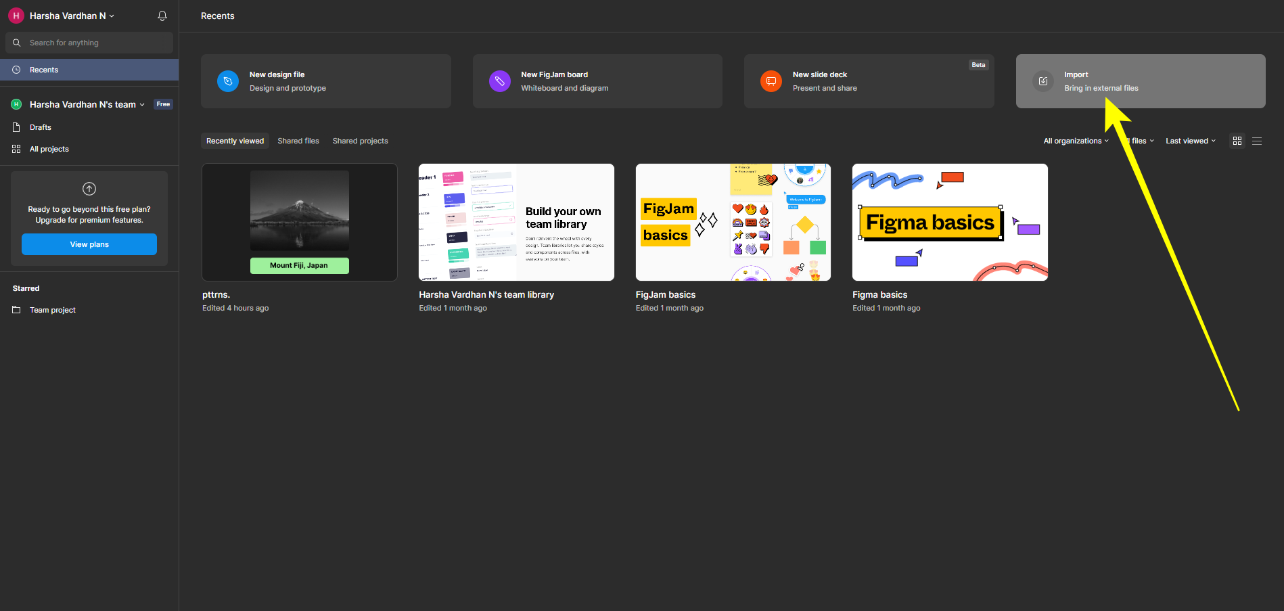Click the Drafts file icon
Viewport: 1284px width, 611px height.
coord(16,127)
